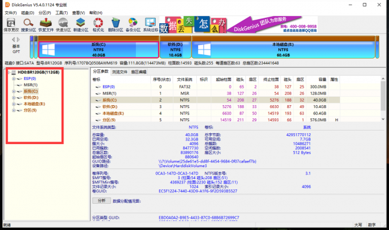Viewport: 389px width, 230px height.
Task: Click the 分区(5) row label in table
Action: pos(109,120)
